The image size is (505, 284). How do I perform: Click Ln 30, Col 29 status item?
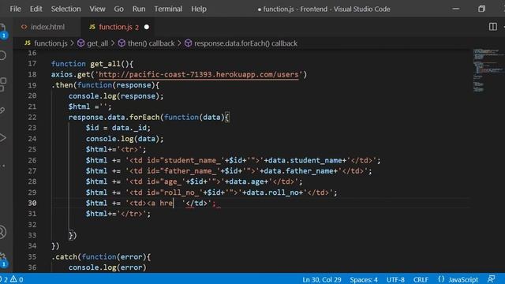(321, 279)
